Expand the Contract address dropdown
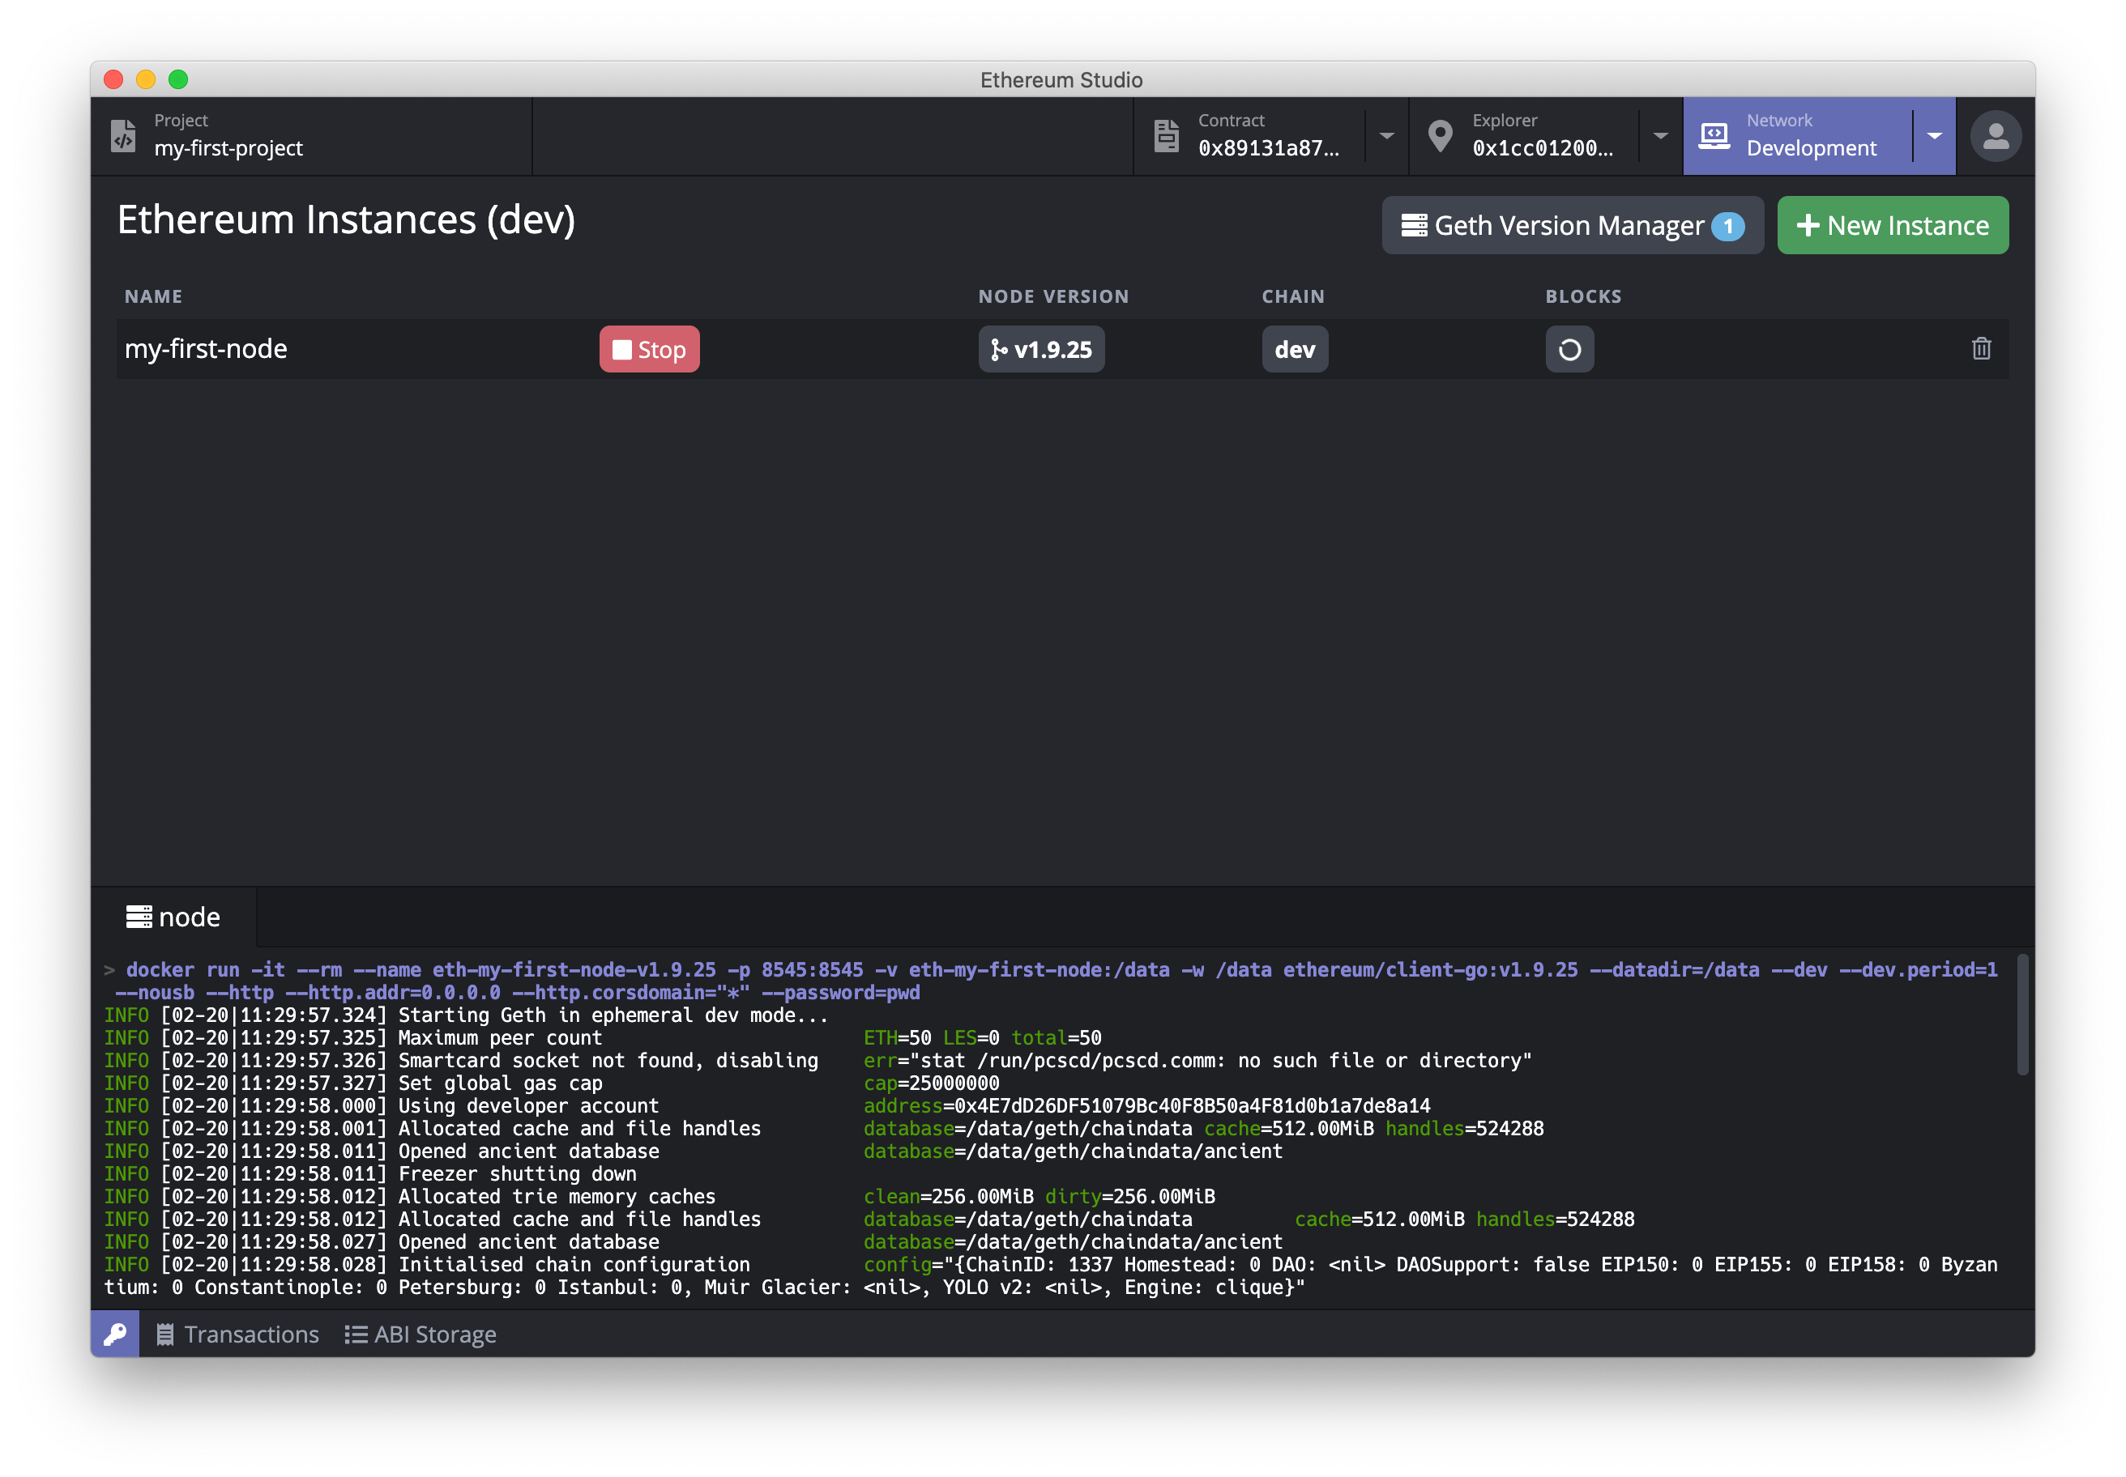The height and width of the screenshot is (1477, 2126). pyautogui.click(x=1386, y=135)
